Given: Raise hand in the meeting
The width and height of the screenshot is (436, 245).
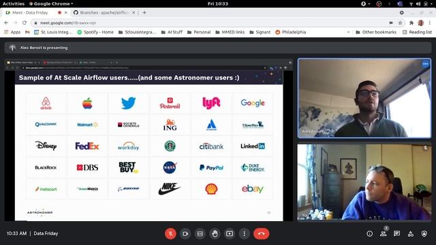Looking at the screenshot, I should click(x=215, y=233).
